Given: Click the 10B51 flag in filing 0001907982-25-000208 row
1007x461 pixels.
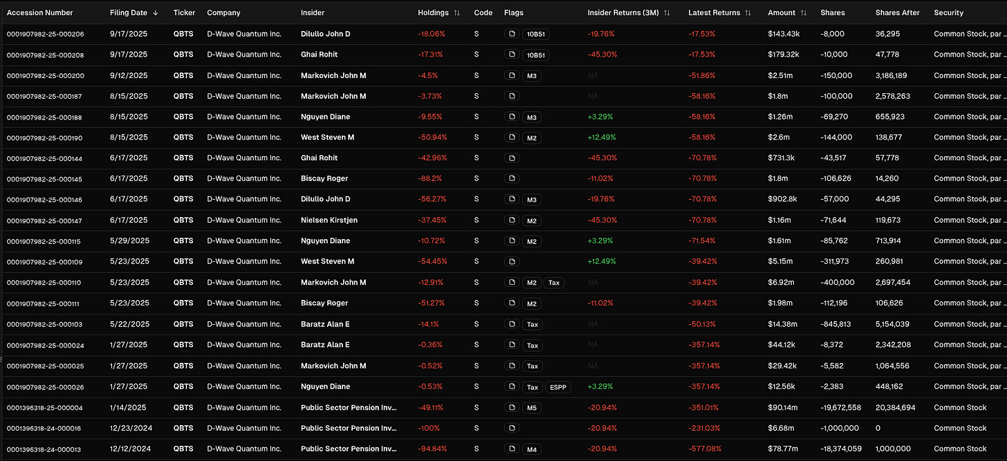Looking at the screenshot, I should point(536,55).
